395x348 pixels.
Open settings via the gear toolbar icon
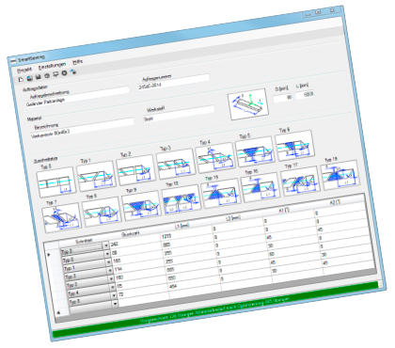click(x=47, y=75)
